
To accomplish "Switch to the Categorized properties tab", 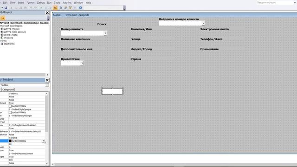I will 8,90.
